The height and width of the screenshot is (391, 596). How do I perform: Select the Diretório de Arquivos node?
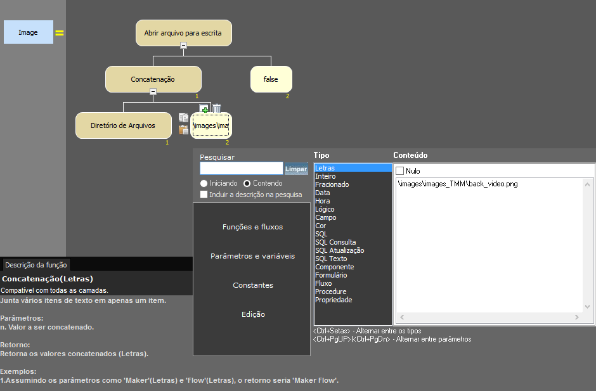pyautogui.click(x=123, y=125)
